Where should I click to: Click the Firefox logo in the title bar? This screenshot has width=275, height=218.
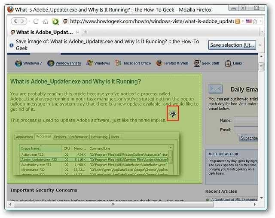pyautogui.click(x=10, y=9)
